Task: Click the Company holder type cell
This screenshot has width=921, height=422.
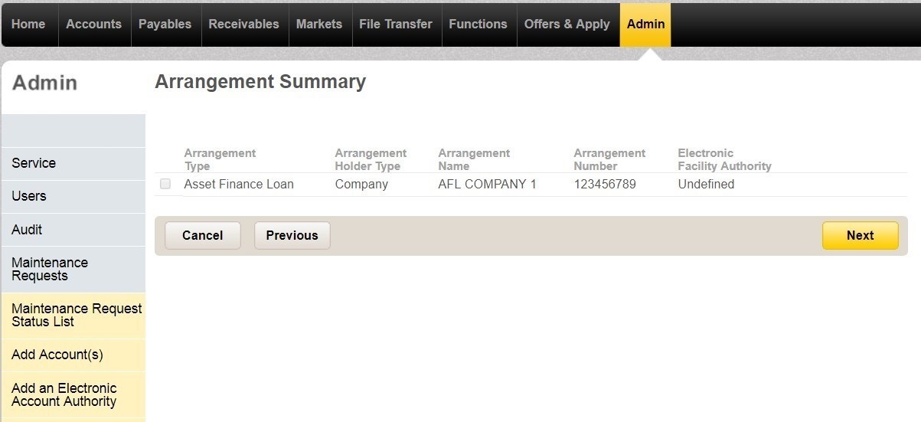Action: point(361,185)
